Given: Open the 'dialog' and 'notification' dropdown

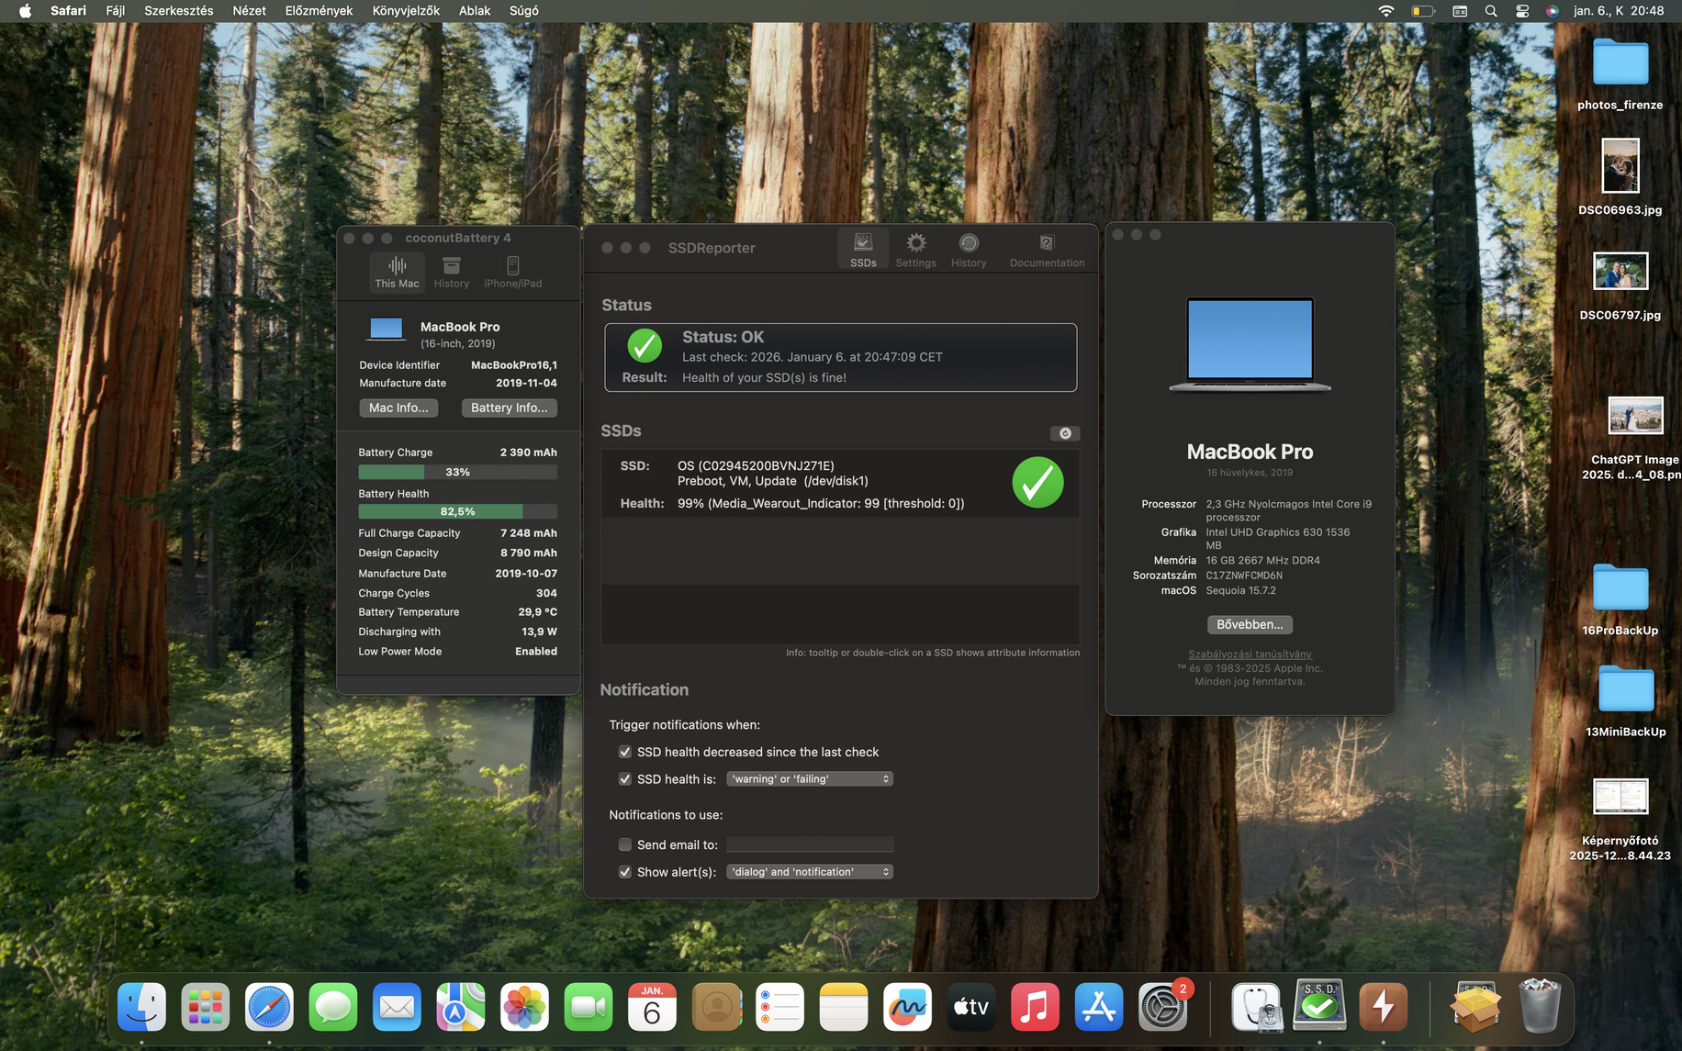Looking at the screenshot, I should coord(809,872).
